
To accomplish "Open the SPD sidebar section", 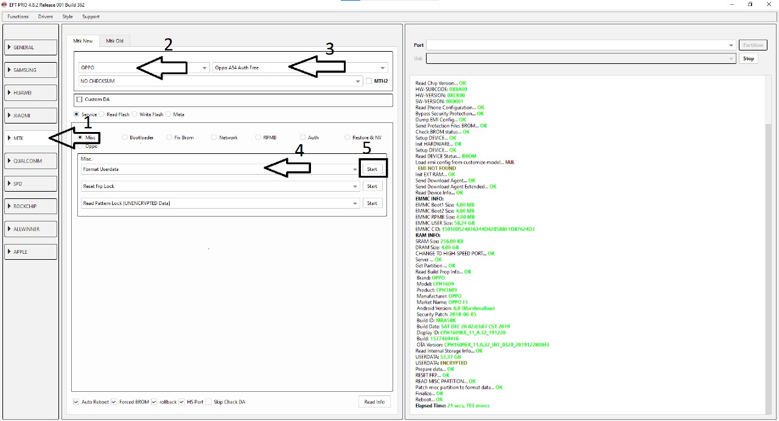I will point(31,184).
